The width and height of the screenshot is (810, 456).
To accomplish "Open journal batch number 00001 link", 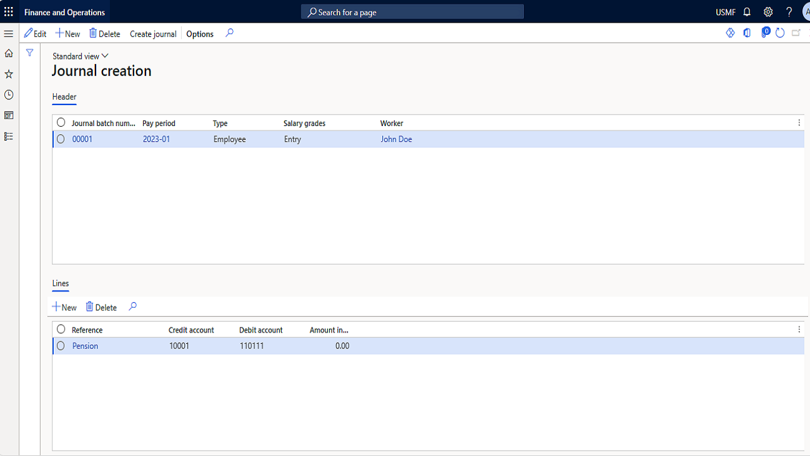I will click(82, 139).
